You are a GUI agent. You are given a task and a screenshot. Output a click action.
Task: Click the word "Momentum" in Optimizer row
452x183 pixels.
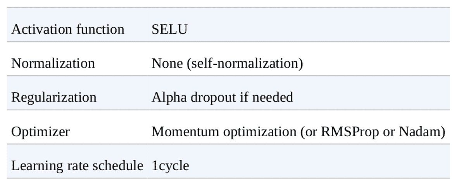[x=179, y=131]
